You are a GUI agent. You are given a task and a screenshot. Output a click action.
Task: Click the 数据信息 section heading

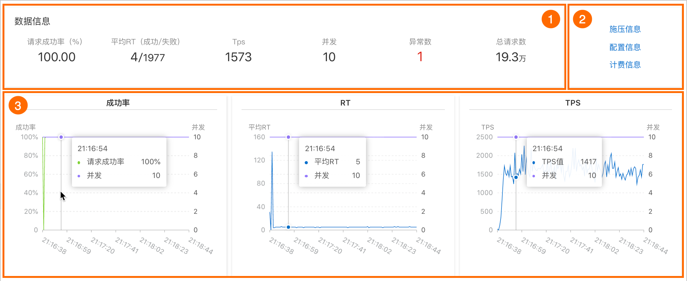(x=32, y=21)
